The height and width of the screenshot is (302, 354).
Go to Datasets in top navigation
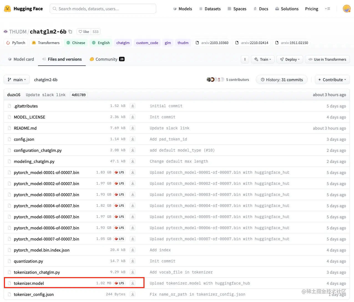[210, 9]
